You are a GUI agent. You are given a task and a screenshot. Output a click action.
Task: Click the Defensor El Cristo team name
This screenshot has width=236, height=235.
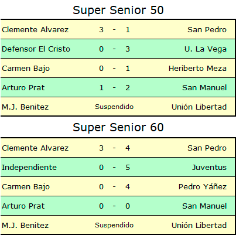(x=36, y=49)
